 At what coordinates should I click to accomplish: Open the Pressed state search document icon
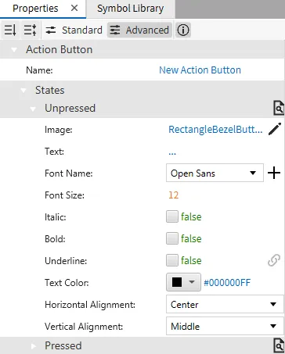(x=279, y=345)
